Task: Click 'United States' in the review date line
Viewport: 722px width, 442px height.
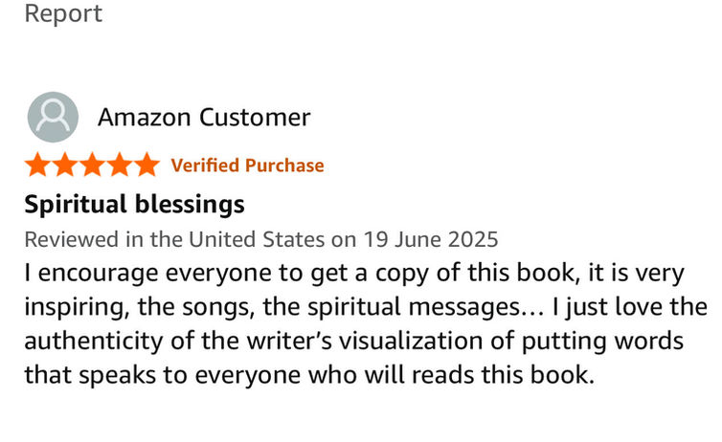Action: click(257, 239)
